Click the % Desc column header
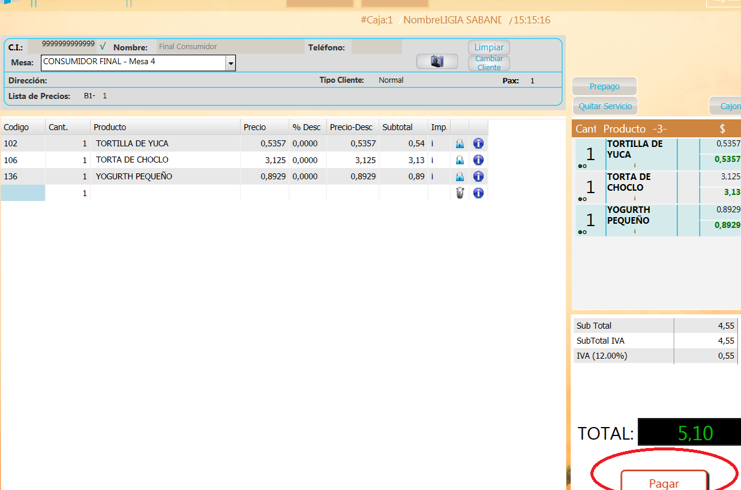 (308, 127)
